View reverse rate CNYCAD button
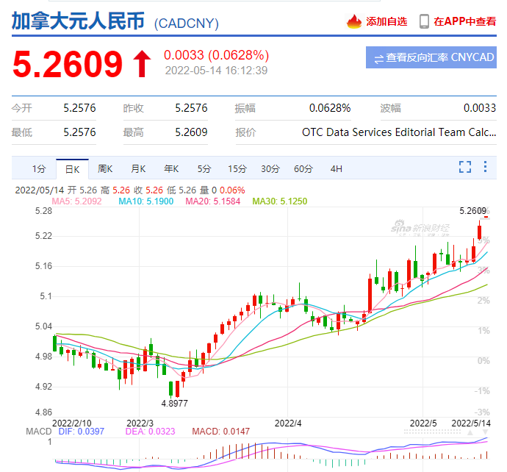507x472 pixels. 431,57
